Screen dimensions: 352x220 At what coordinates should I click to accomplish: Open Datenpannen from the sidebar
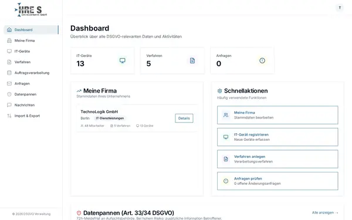pyautogui.click(x=31, y=94)
